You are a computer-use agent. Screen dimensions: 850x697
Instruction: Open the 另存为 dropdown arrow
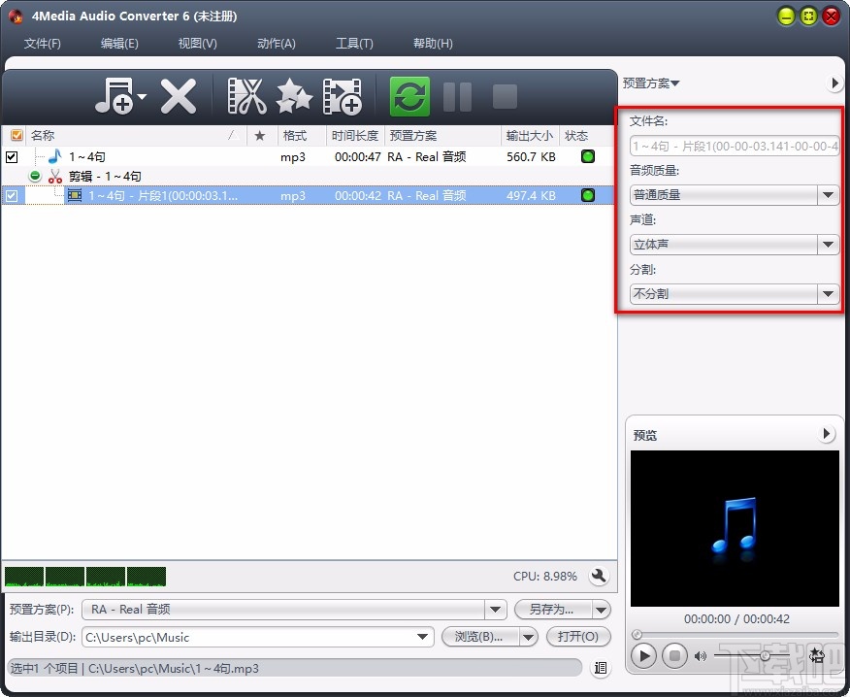tap(602, 610)
